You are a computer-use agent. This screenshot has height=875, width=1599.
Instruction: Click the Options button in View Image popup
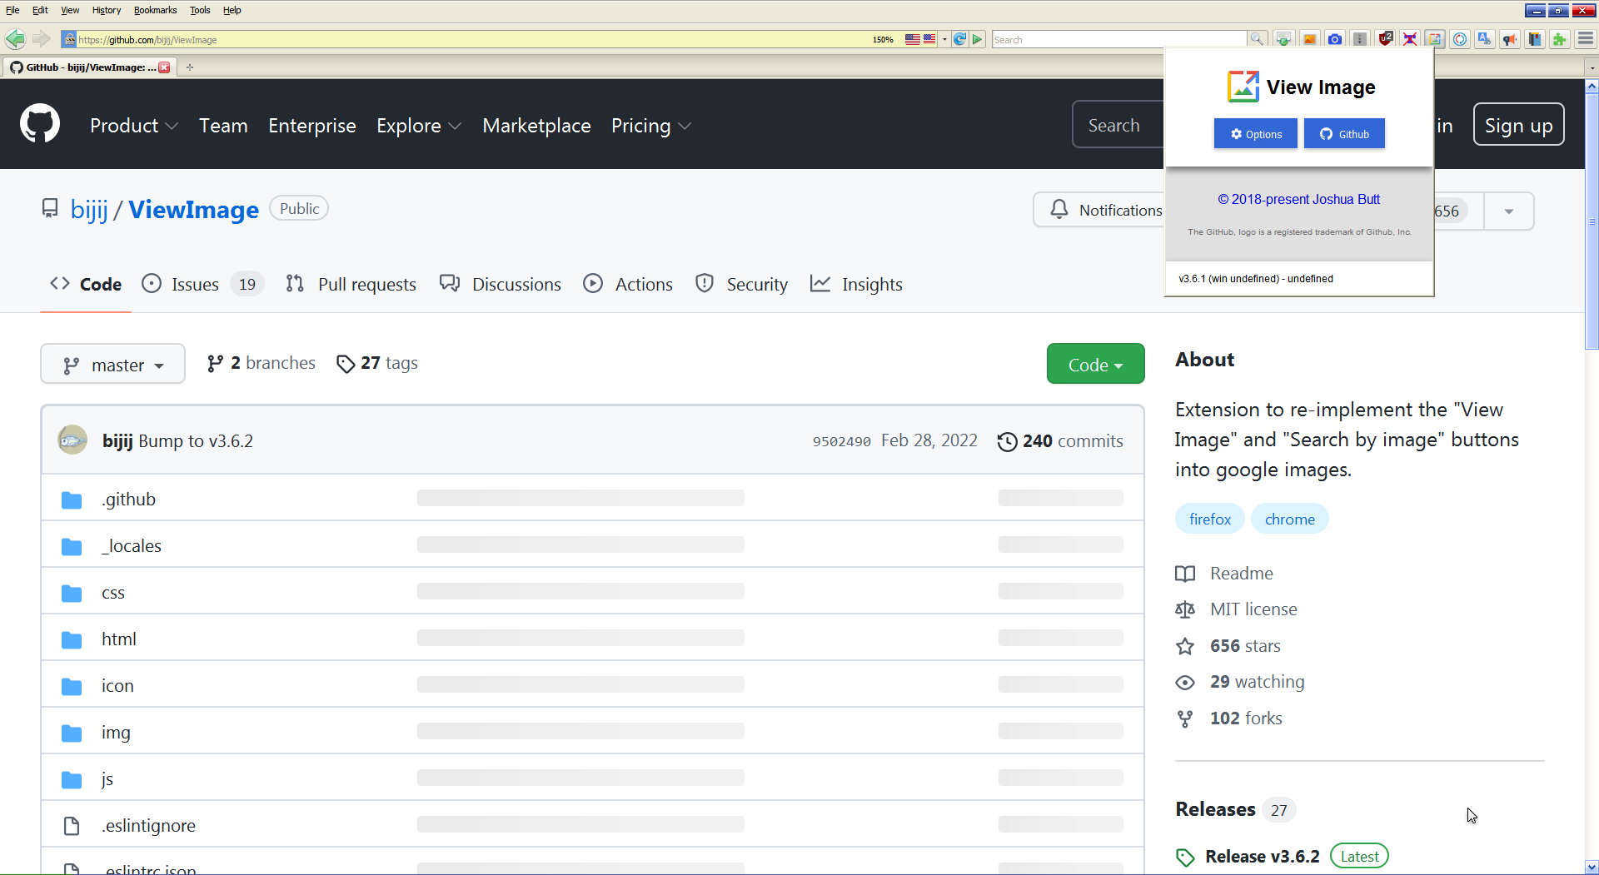pos(1256,134)
